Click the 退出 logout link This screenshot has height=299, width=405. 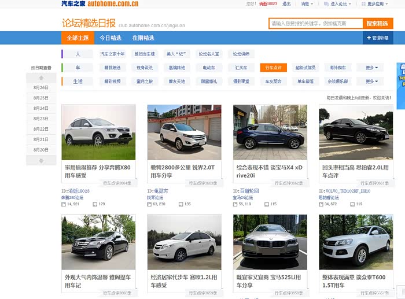(286, 4)
